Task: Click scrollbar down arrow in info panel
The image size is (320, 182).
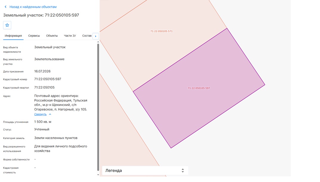Action: tap(98, 175)
